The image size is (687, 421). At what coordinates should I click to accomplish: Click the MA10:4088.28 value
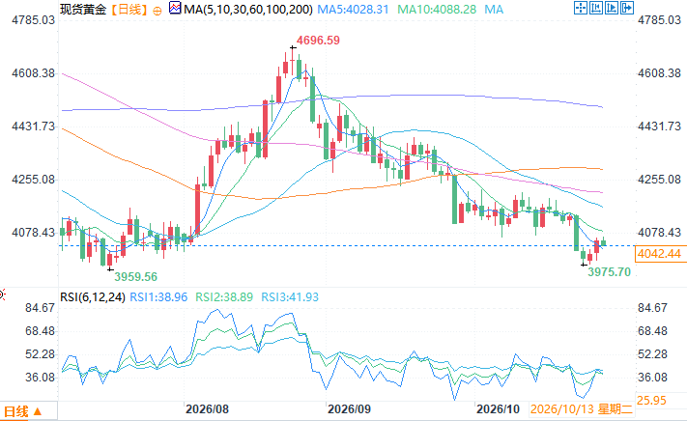tap(437, 10)
